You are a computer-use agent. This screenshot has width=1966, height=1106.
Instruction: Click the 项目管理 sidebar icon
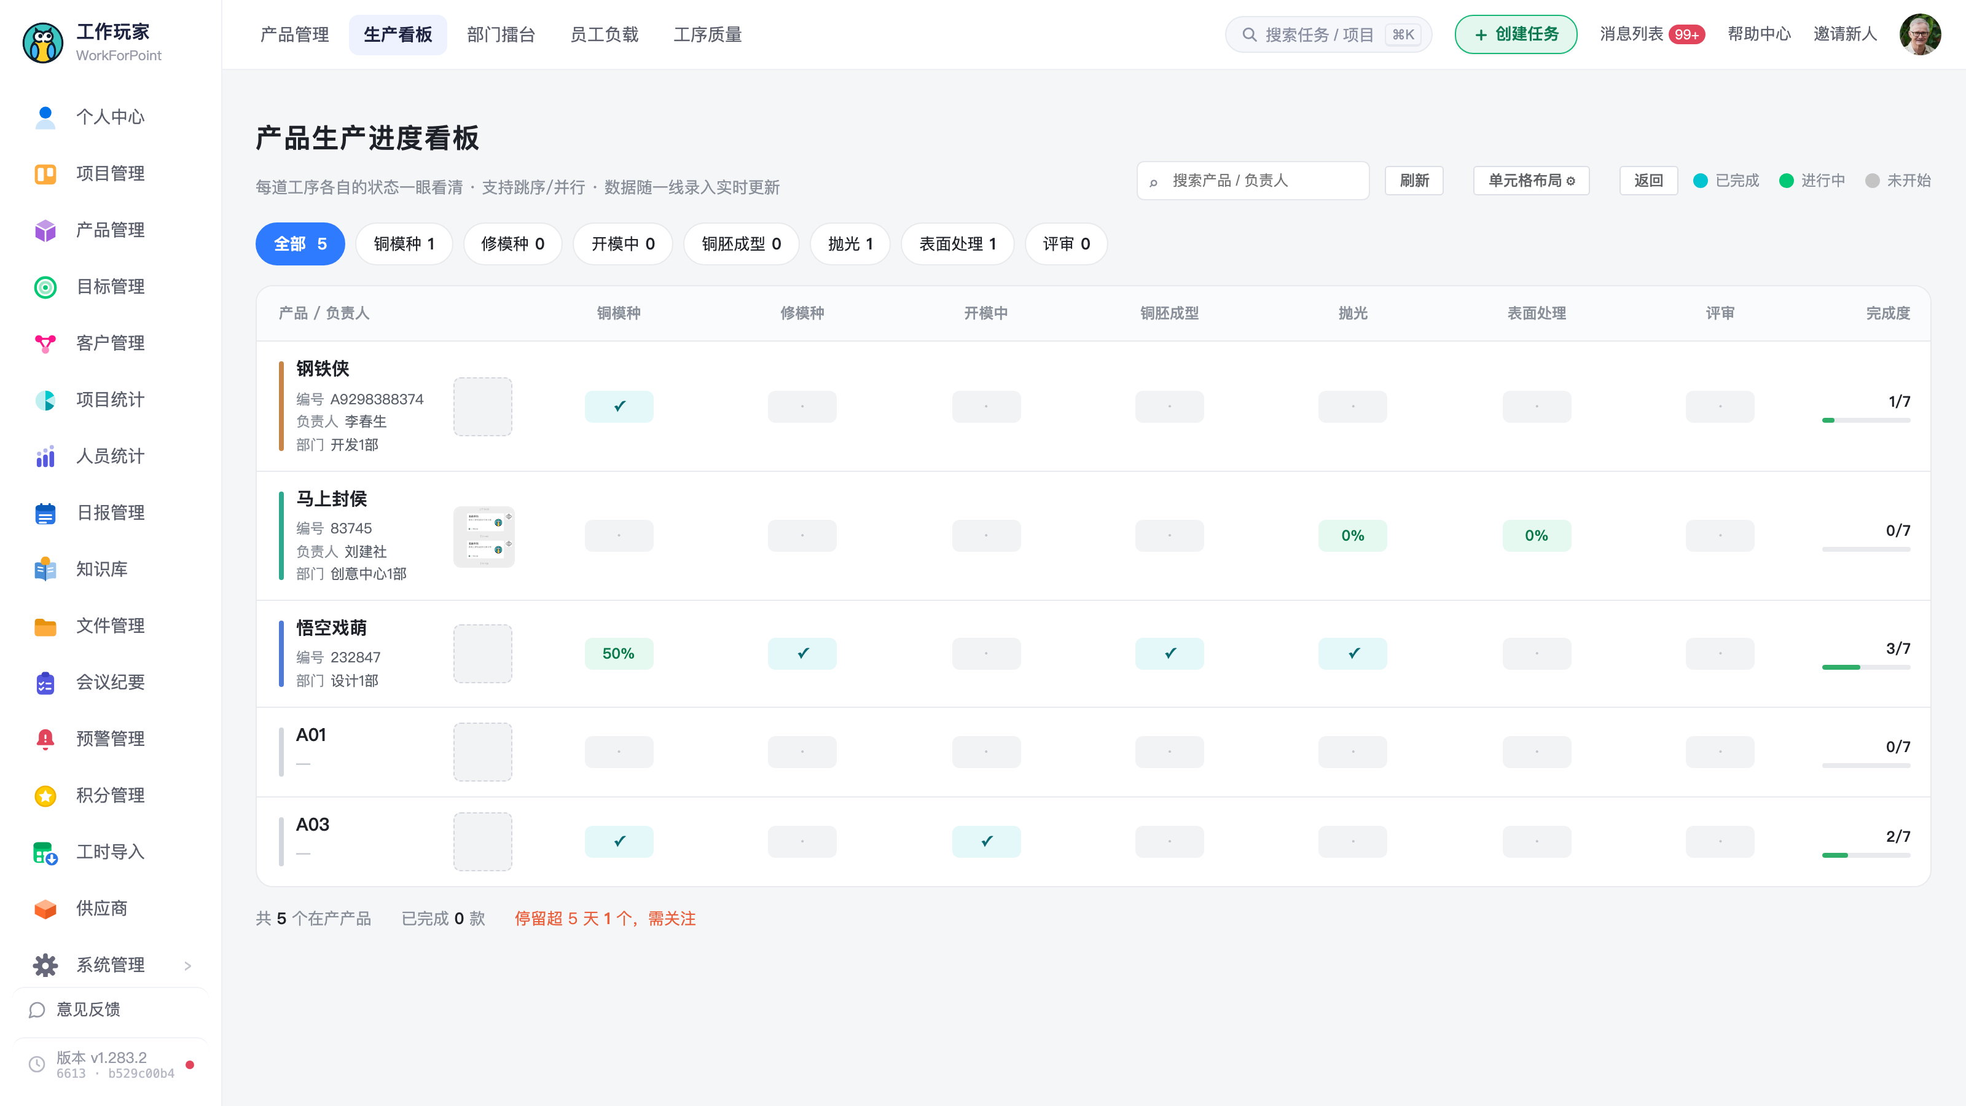pos(45,174)
